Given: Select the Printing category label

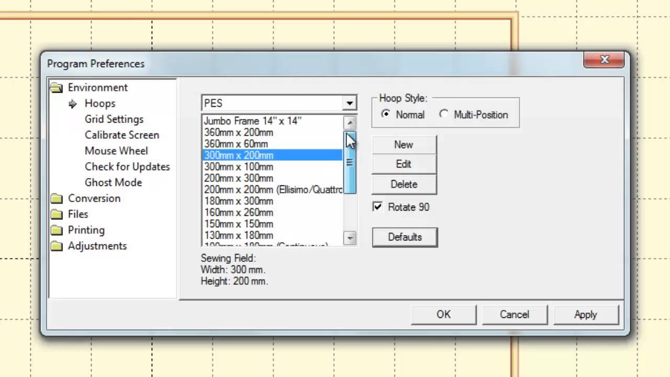Looking at the screenshot, I should (x=86, y=230).
